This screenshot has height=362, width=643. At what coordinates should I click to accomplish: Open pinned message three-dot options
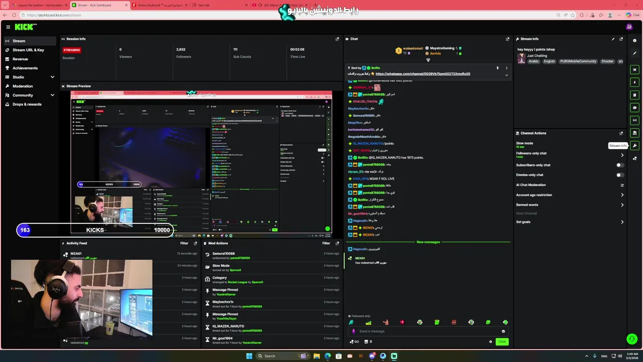click(506, 68)
